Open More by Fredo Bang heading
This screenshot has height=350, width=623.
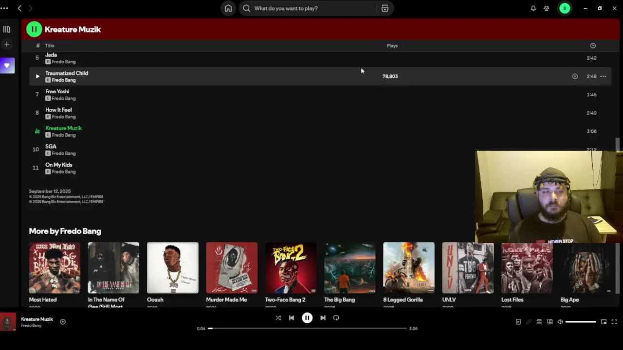[65, 231]
